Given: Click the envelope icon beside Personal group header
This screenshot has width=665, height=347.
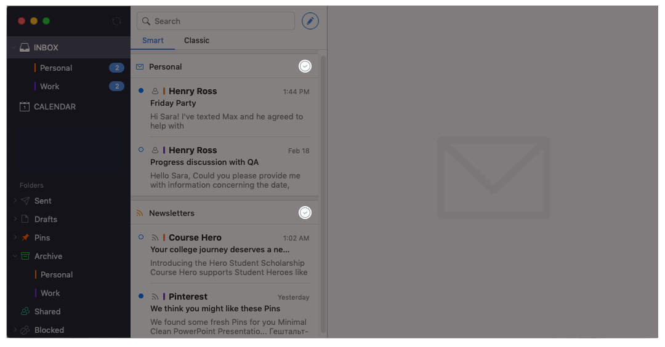Looking at the screenshot, I should pyautogui.click(x=140, y=66).
